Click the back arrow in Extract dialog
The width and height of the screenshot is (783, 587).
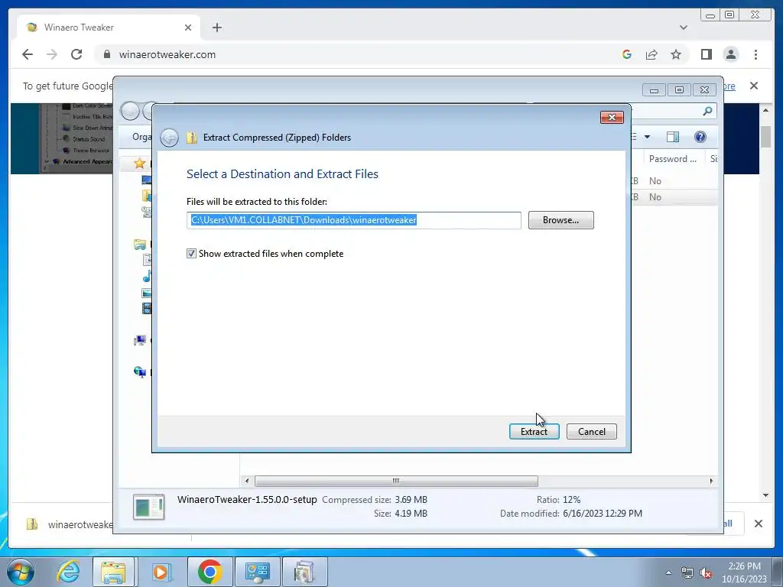[x=169, y=138]
